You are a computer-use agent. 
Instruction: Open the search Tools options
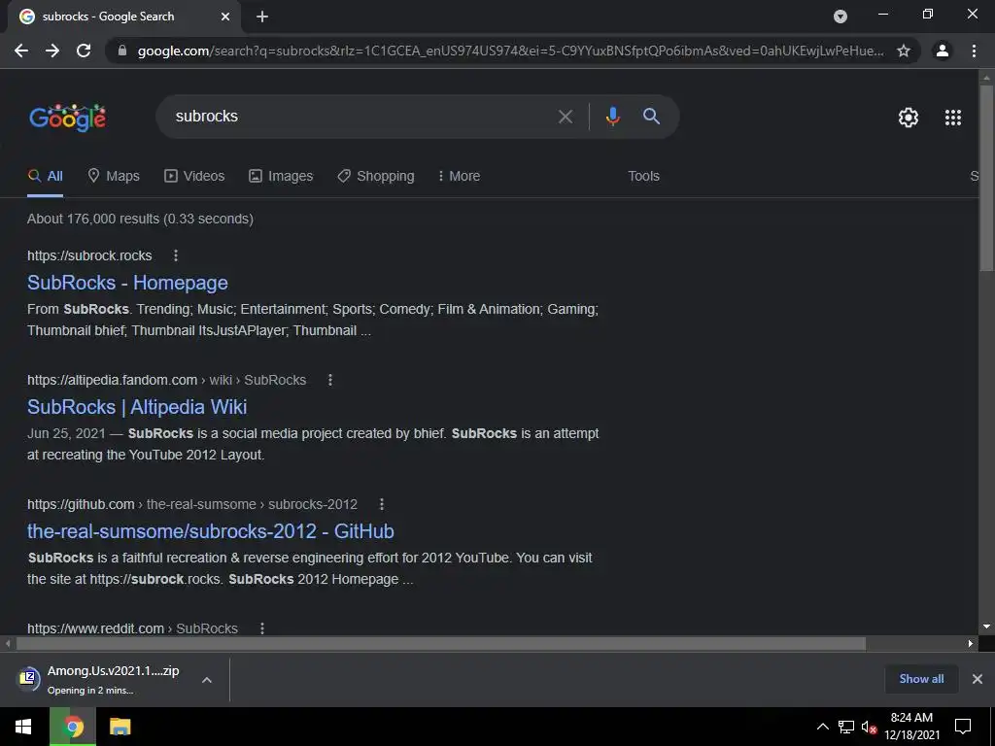pos(643,177)
